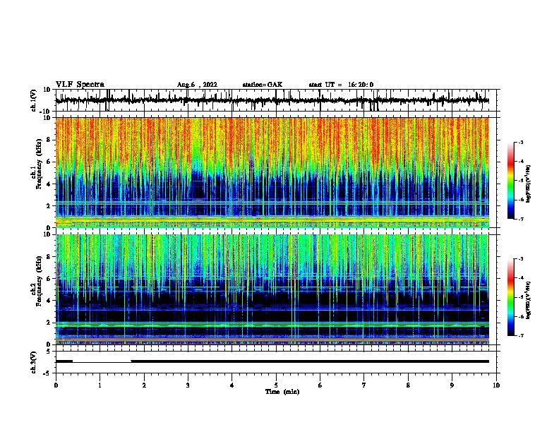Click the "8" minute tick label
Image resolution: width=559 pixels, height=432 pixels.
[408, 385]
